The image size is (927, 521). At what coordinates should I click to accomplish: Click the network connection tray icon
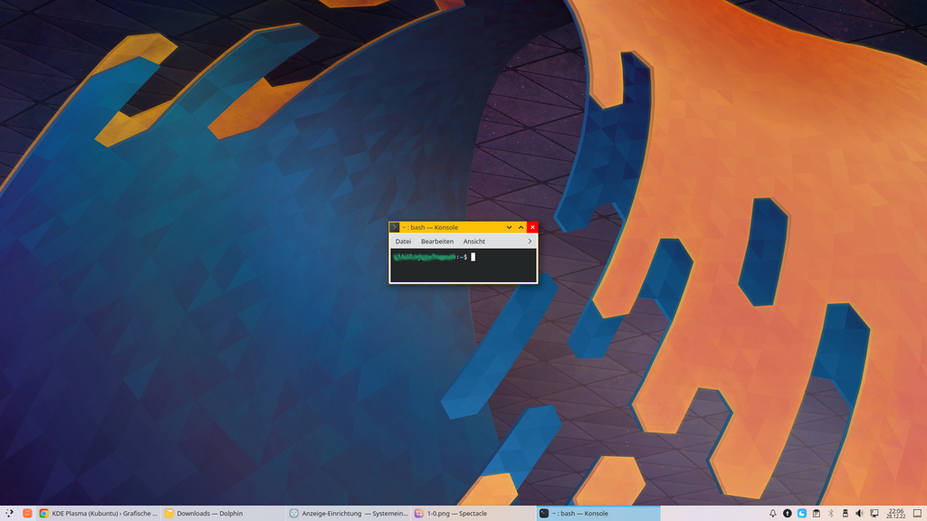[874, 513]
